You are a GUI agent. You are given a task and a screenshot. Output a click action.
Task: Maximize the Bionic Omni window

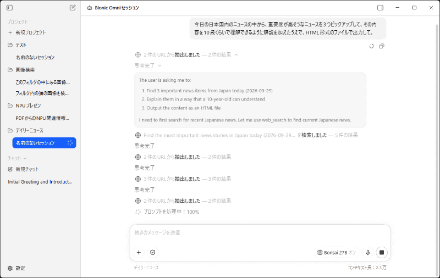[414, 8]
